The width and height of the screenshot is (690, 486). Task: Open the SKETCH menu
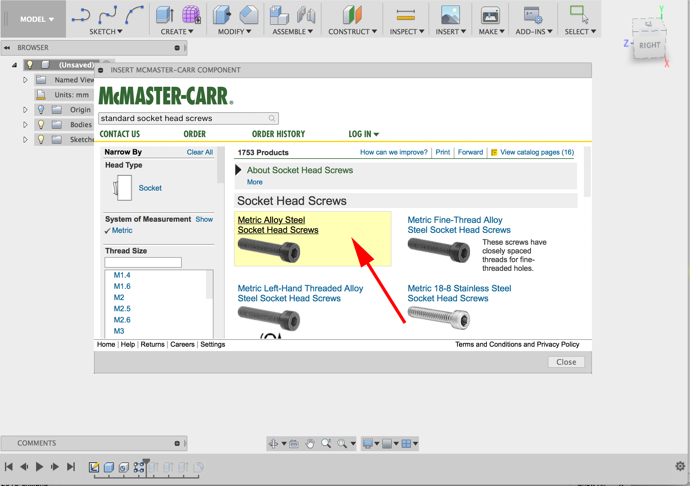click(106, 32)
